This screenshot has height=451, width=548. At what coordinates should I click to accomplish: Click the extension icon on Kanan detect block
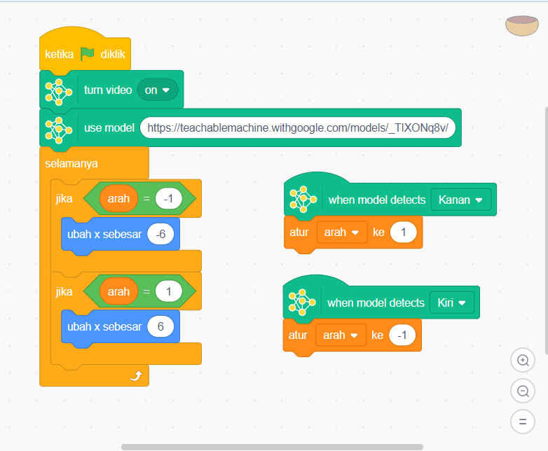click(303, 200)
